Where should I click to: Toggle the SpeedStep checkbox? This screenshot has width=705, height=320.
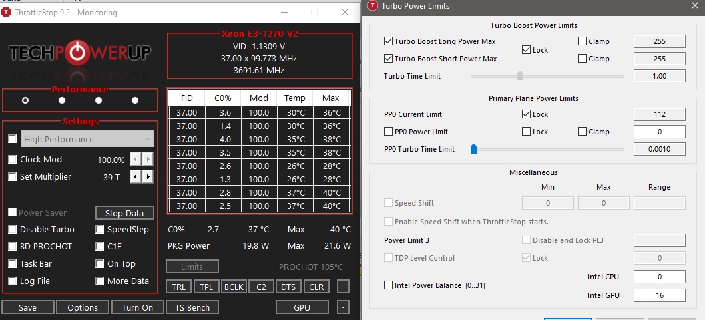100,230
